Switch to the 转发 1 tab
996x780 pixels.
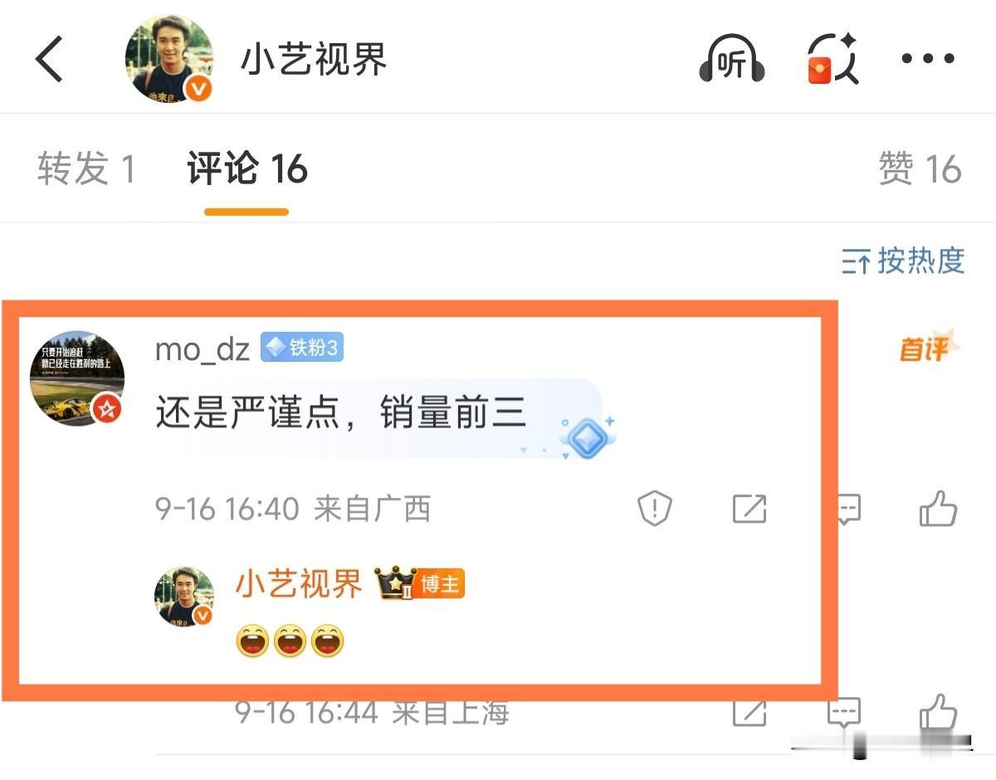coord(86,168)
